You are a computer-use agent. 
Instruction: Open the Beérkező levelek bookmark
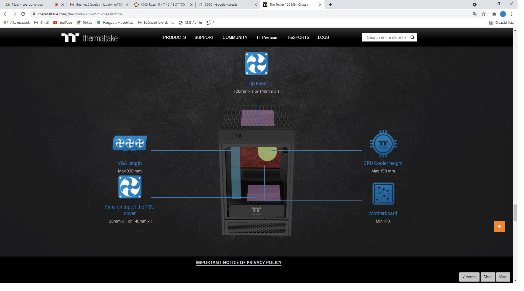[156, 23]
